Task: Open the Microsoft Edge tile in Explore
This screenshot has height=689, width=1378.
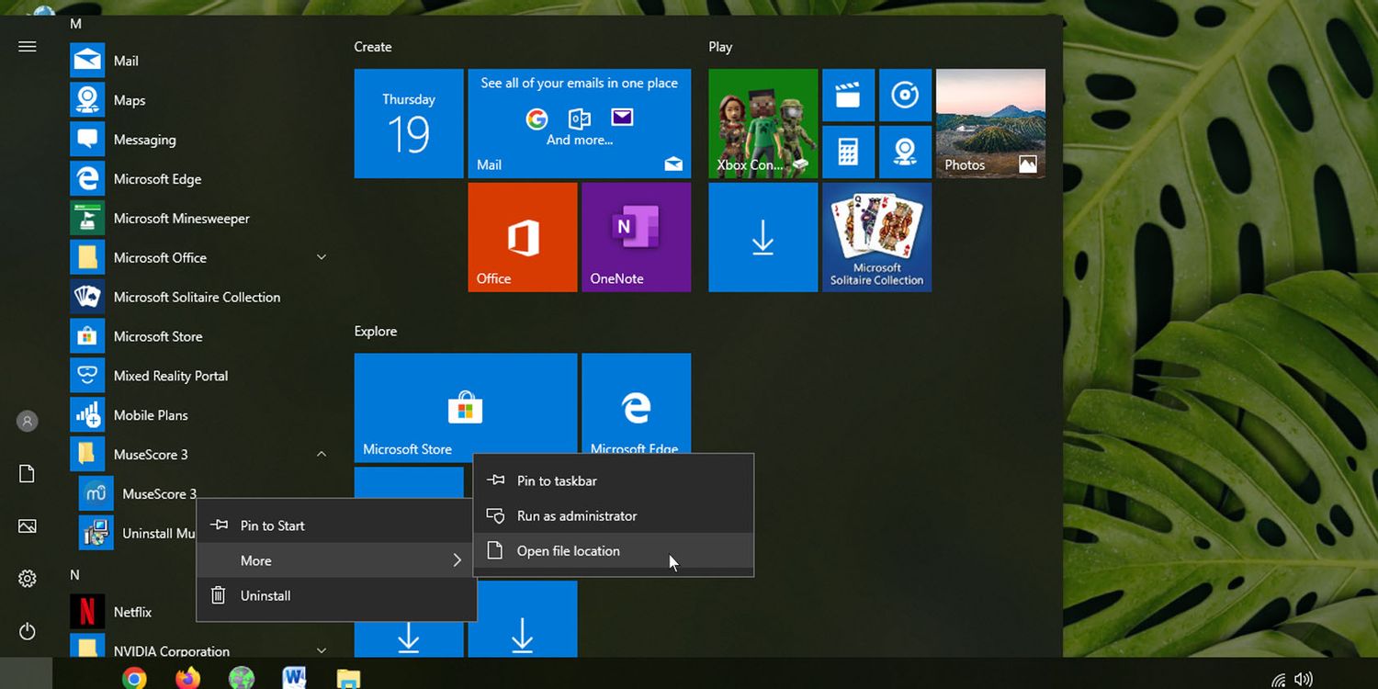Action: tap(636, 404)
